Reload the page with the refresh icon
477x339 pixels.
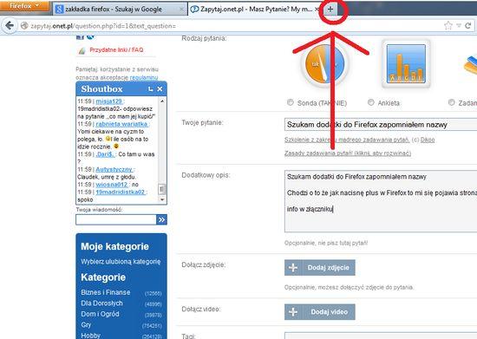(468, 25)
